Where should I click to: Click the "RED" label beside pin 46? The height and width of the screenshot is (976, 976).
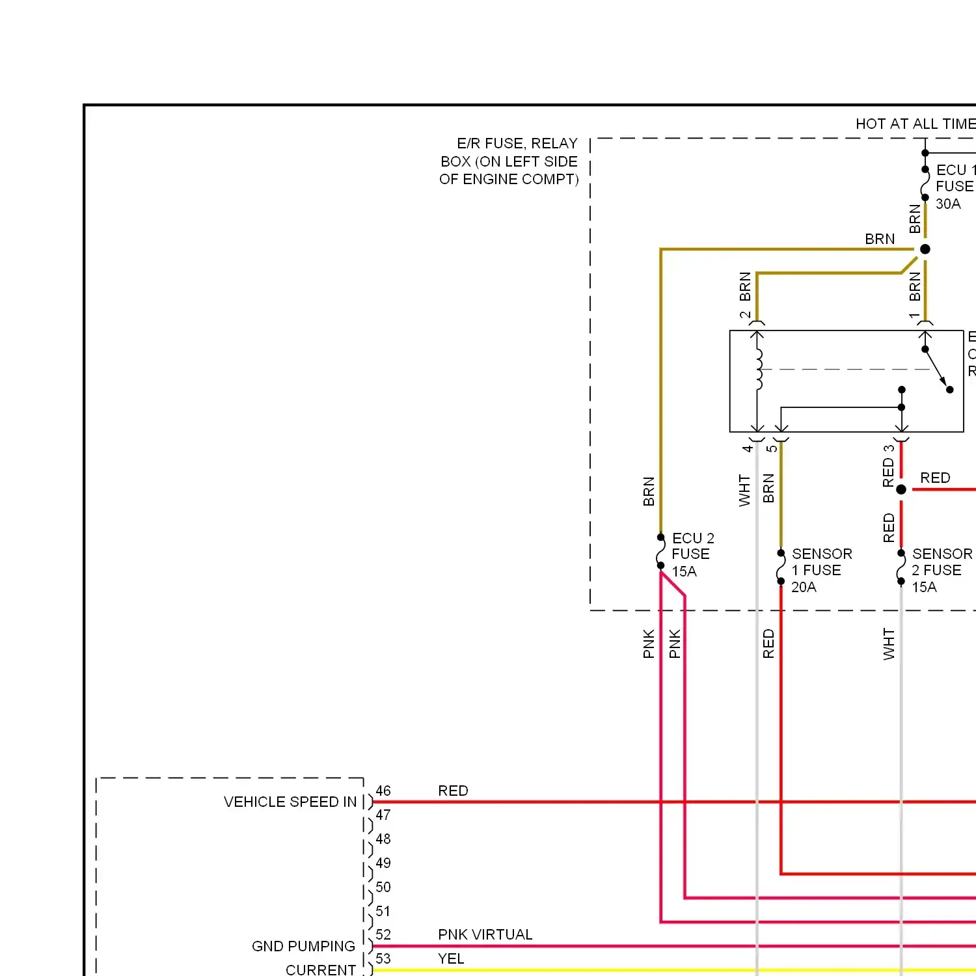(453, 791)
